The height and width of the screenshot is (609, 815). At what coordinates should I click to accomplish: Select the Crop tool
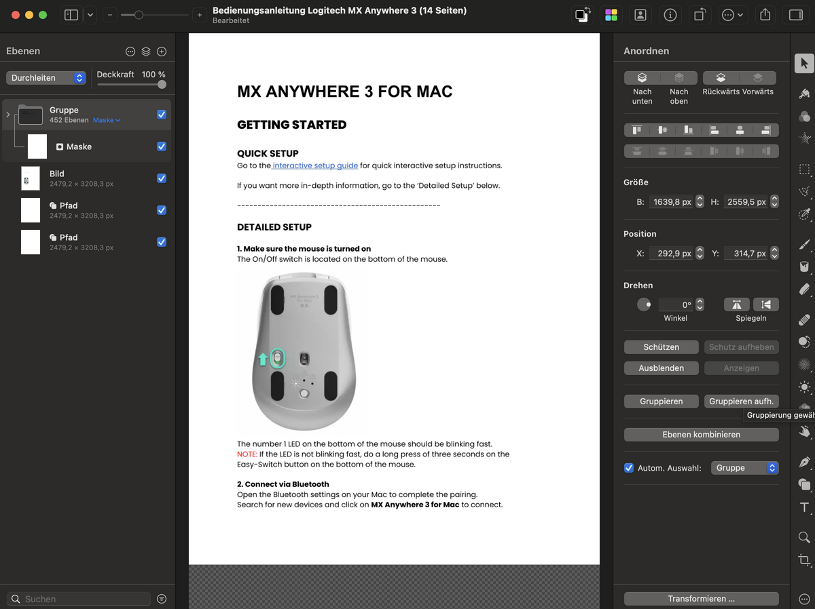pos(804,560)
